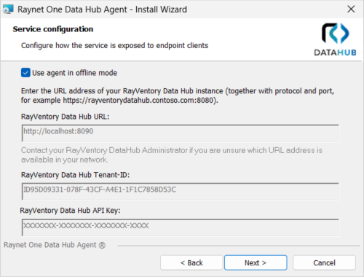Click the RayVentory Data Hub URL field
Image resolution: width=364 pixels, height=277 pixels.
point(181,133)
